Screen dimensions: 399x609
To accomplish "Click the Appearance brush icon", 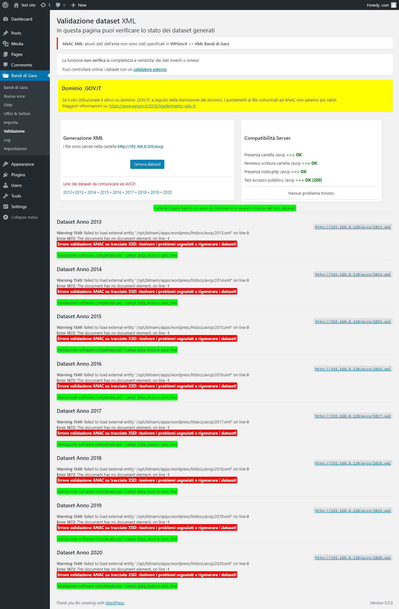I will point(6,164).
